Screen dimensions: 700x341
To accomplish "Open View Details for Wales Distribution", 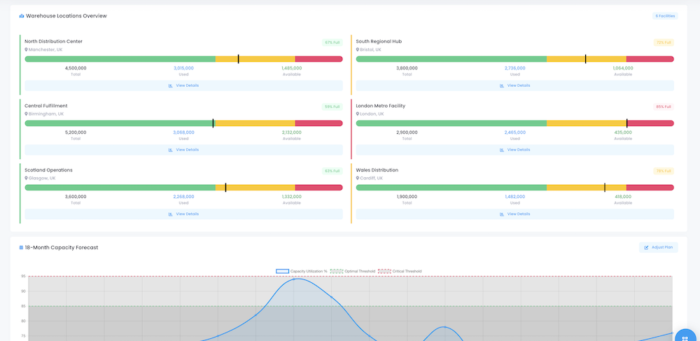I will pyautogui.click(x=515, y=214).
